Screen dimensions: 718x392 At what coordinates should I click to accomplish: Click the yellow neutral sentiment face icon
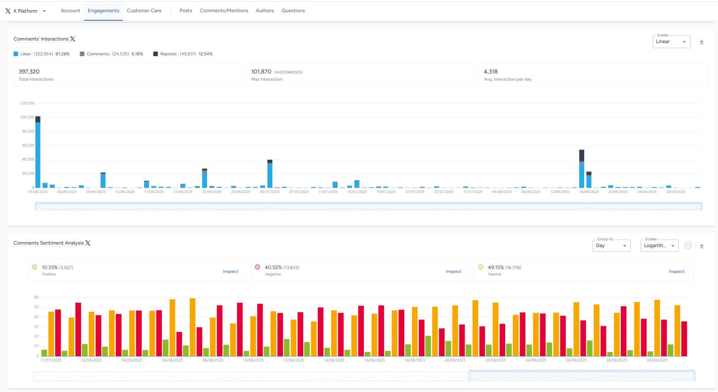click(481, 267)
